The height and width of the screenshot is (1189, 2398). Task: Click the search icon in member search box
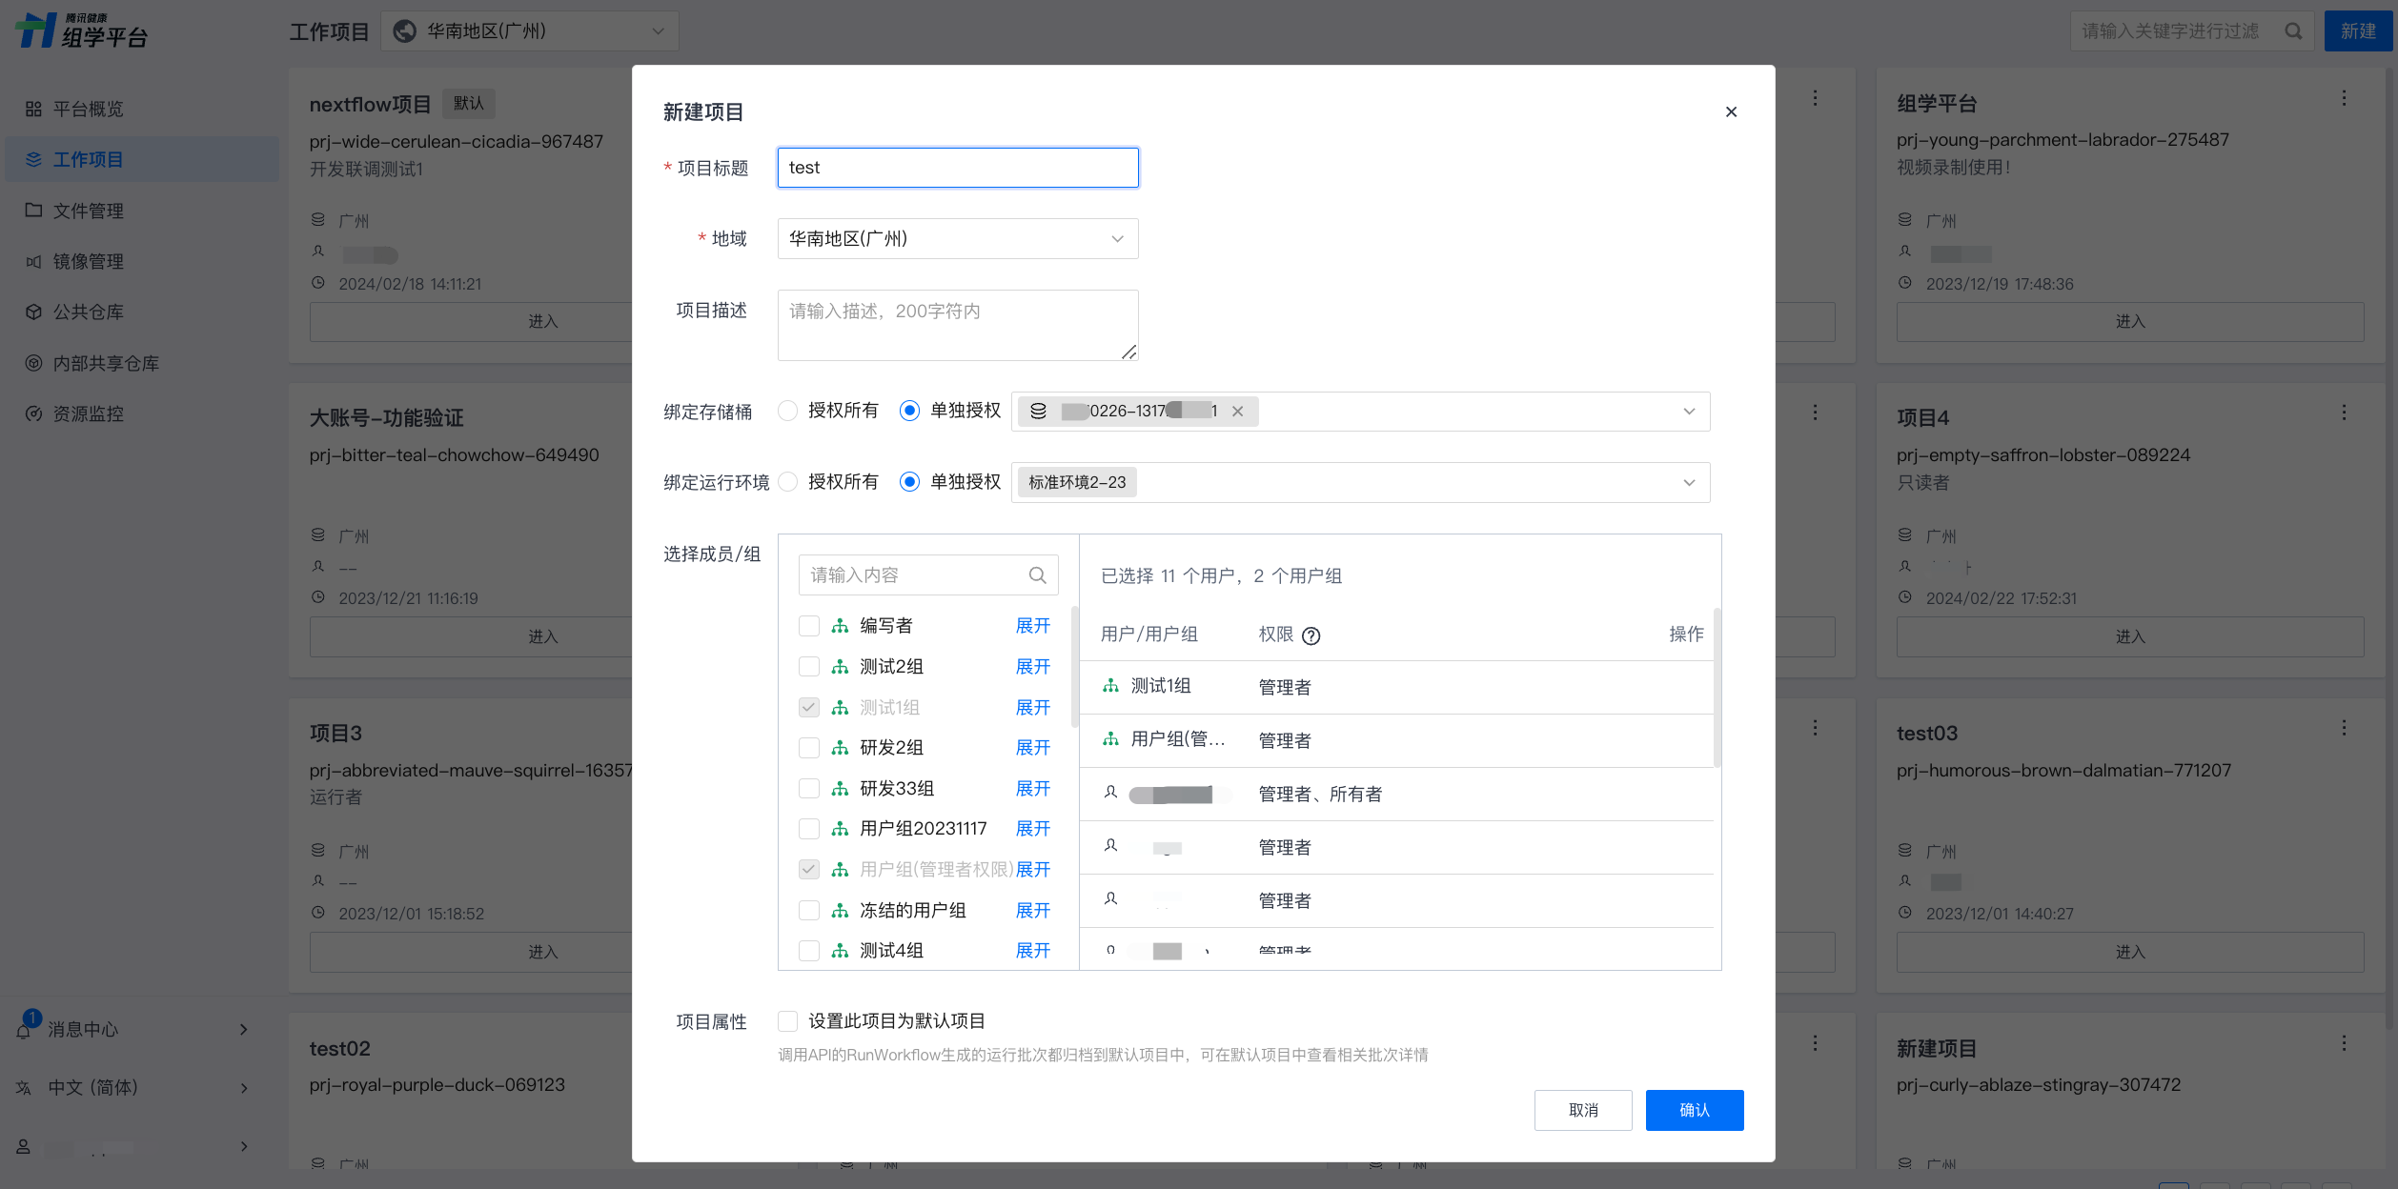click(x=1037, y=574)
